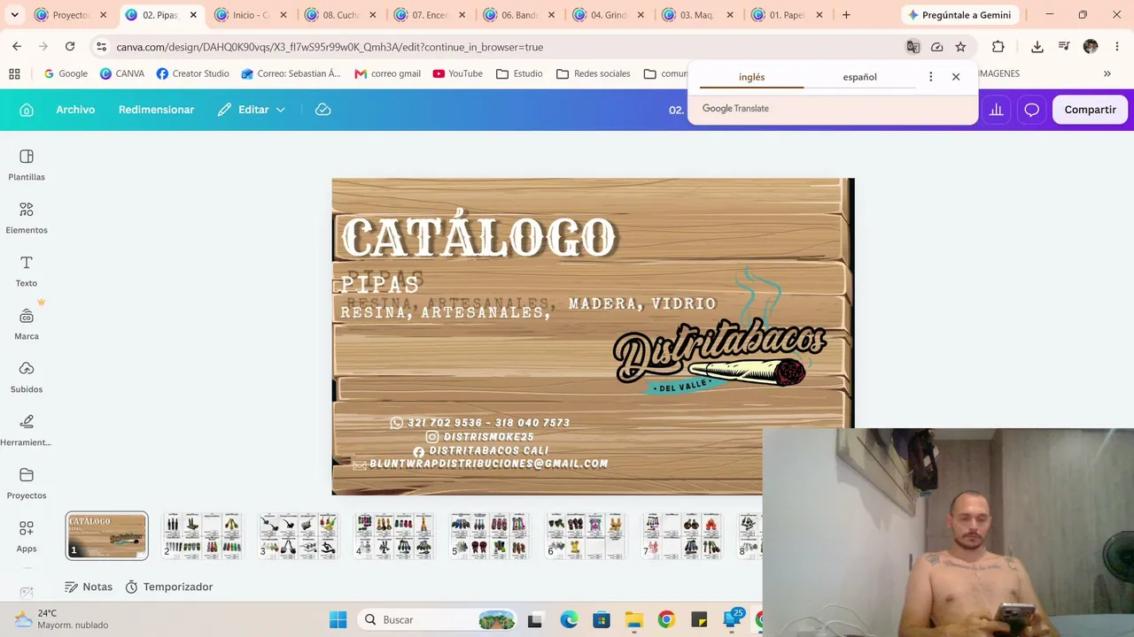
Task: Select español tab in Google Translate popup
Action: (859, 77)
